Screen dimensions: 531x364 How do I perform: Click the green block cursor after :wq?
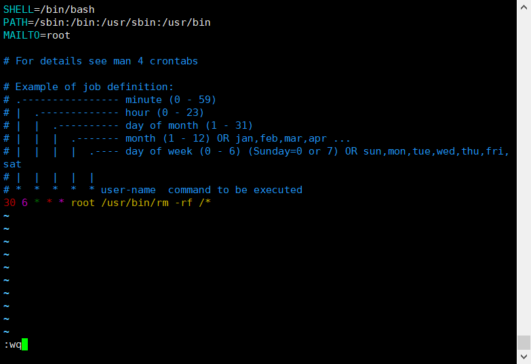[24, 344]
